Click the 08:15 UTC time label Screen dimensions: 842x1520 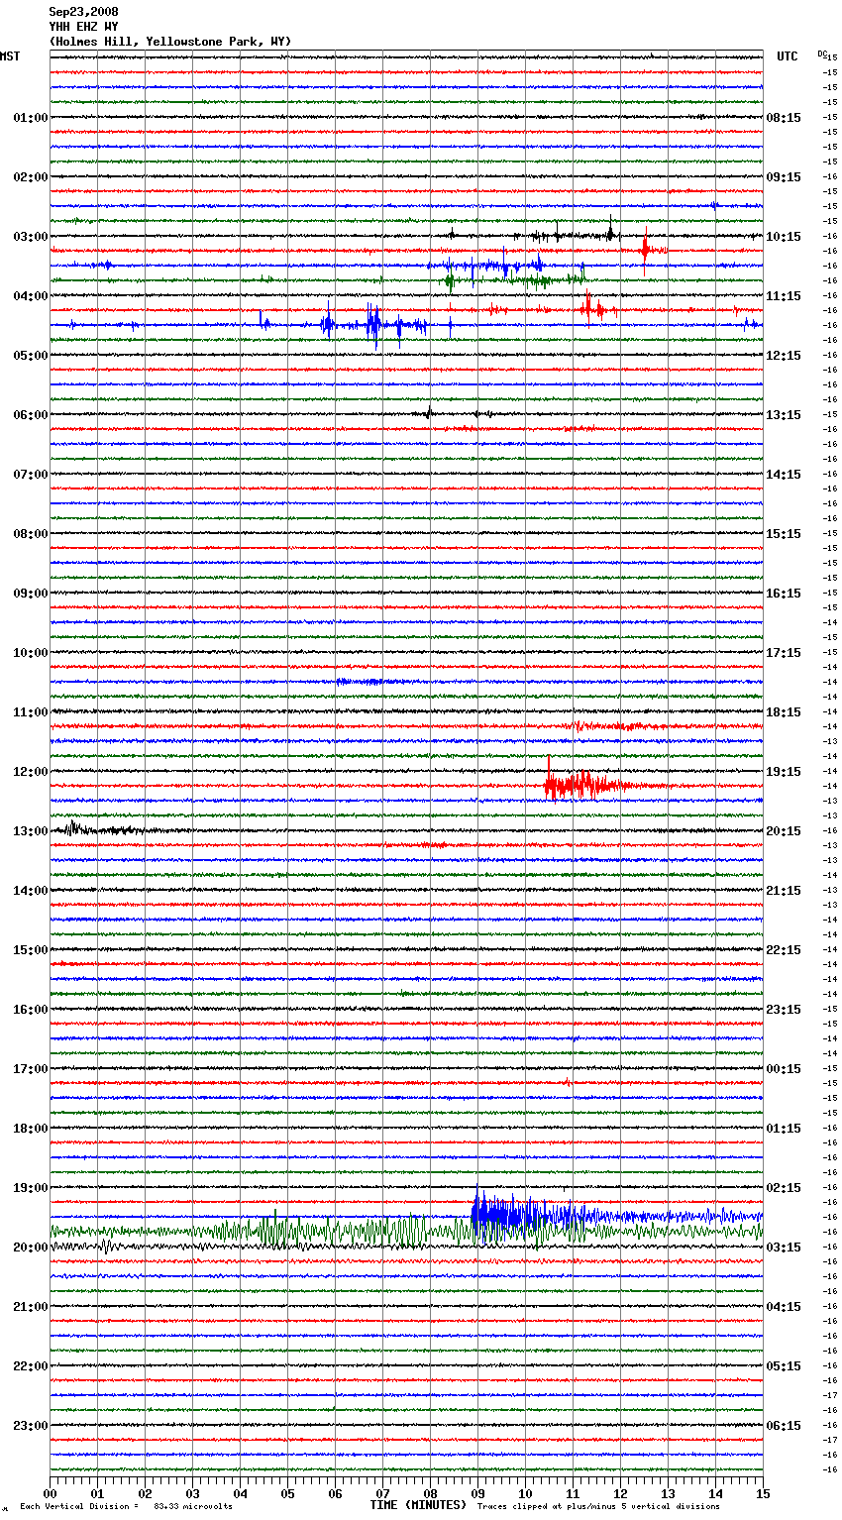pyautogui.click(x=784, y=118)
